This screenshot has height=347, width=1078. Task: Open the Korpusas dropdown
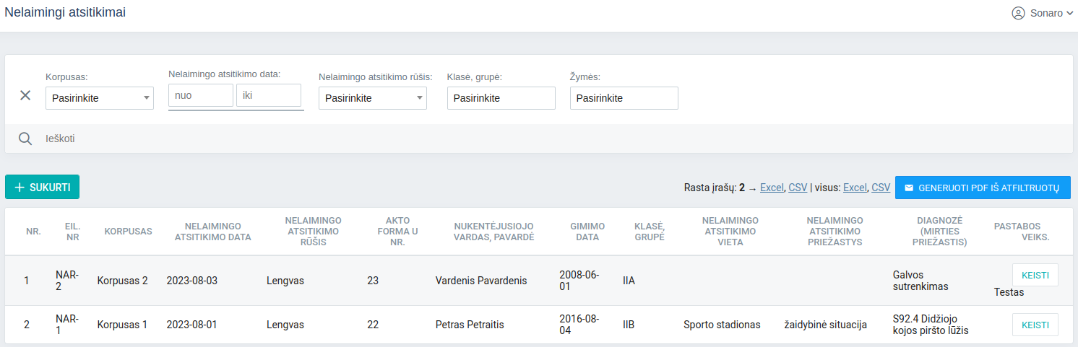point(100,98)
